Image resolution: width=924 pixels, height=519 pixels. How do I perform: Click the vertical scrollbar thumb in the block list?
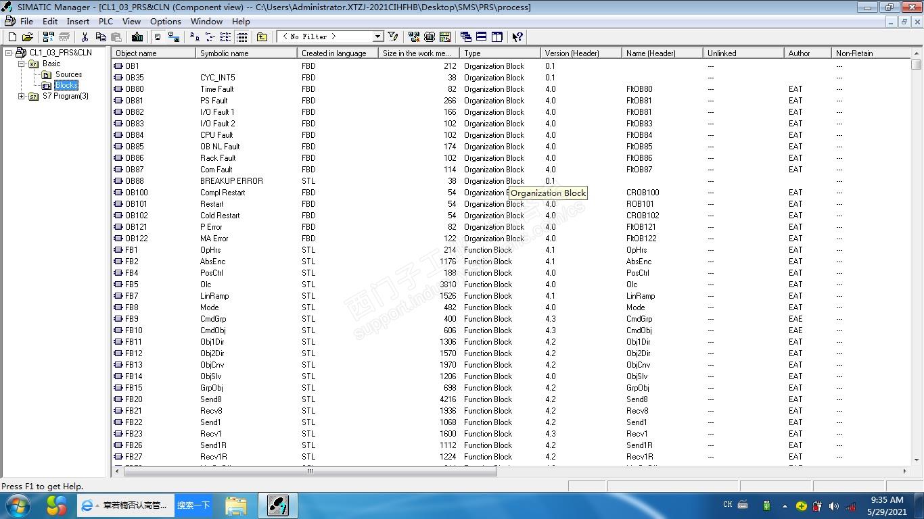point(916,65)
